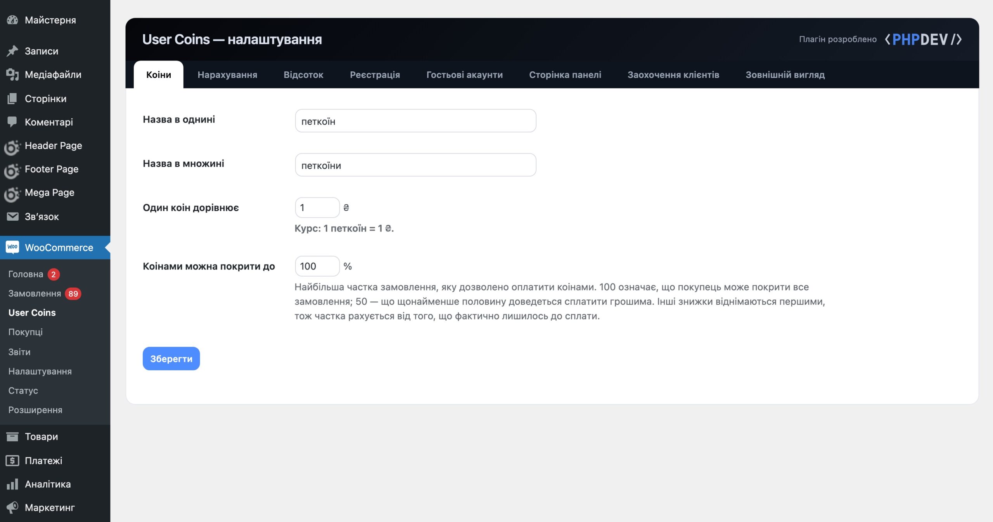Click the Товари archive icon
The image size is (993, 522).
tap(12, 437)
